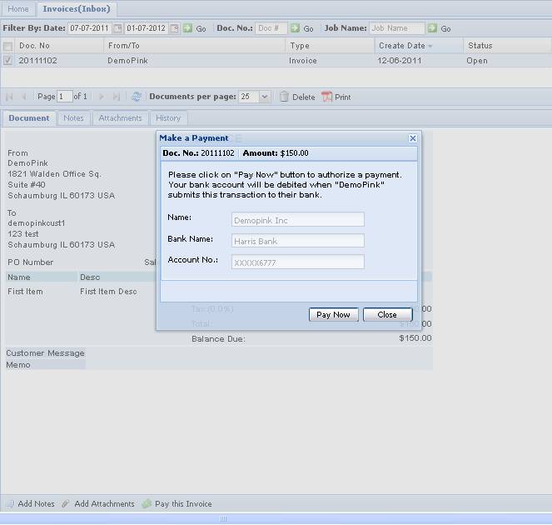Open the end date calendar picker

[x=174, y=28]
